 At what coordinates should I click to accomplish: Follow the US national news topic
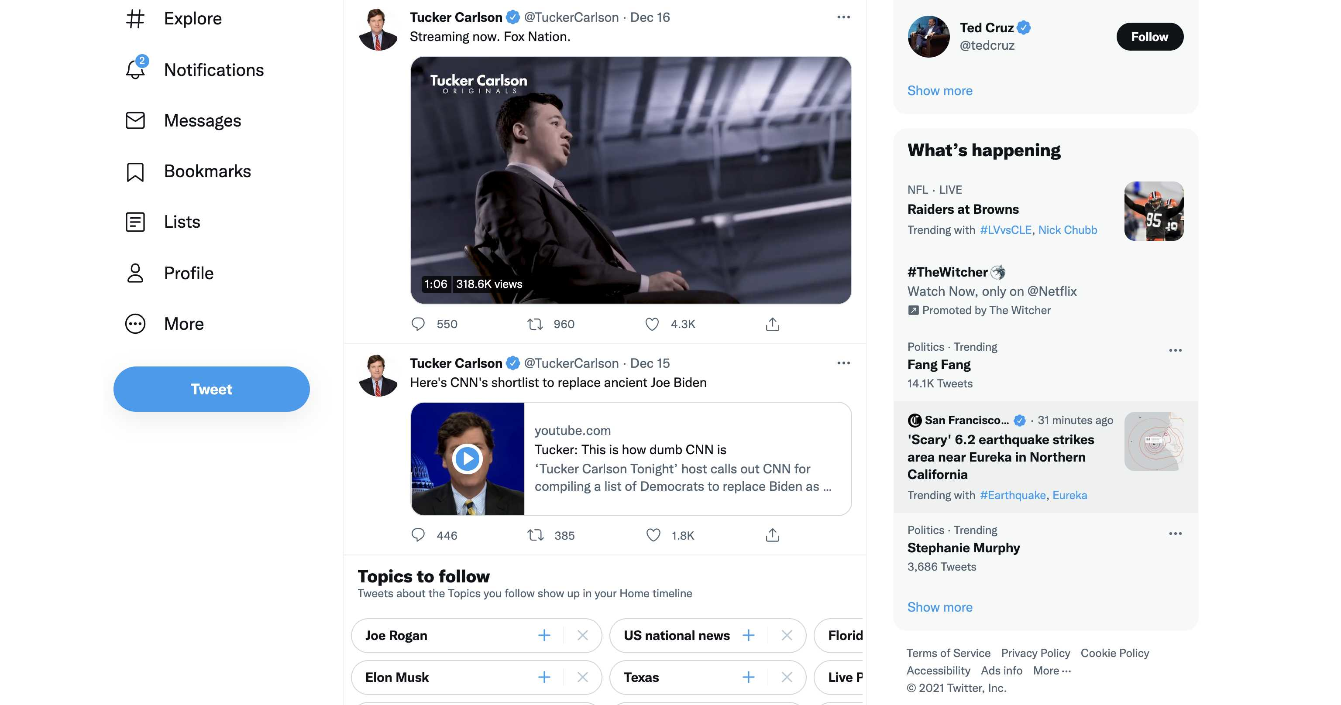coord(749,635)
